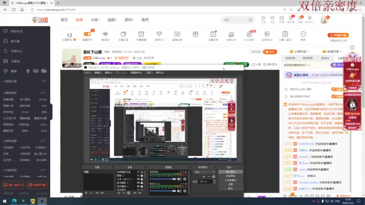Expand 网游竞技 全部 link in sidebar

point(43,93)
